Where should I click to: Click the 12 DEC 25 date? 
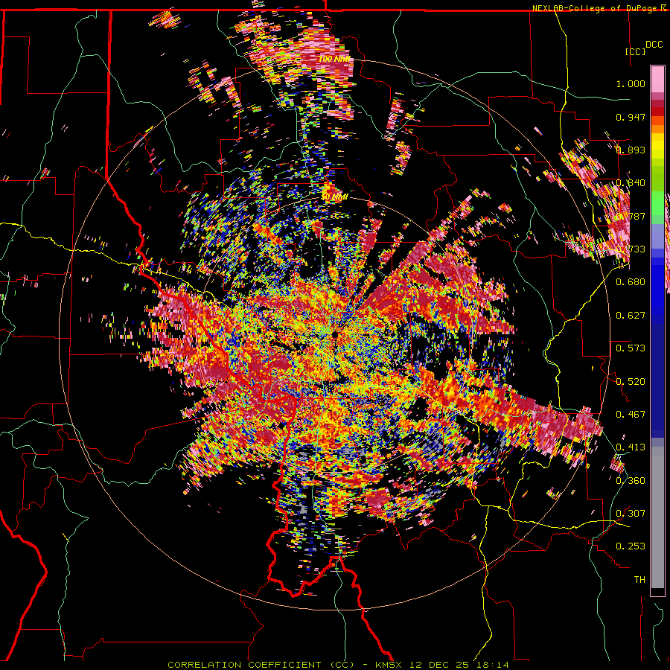[x=438, y=665]
